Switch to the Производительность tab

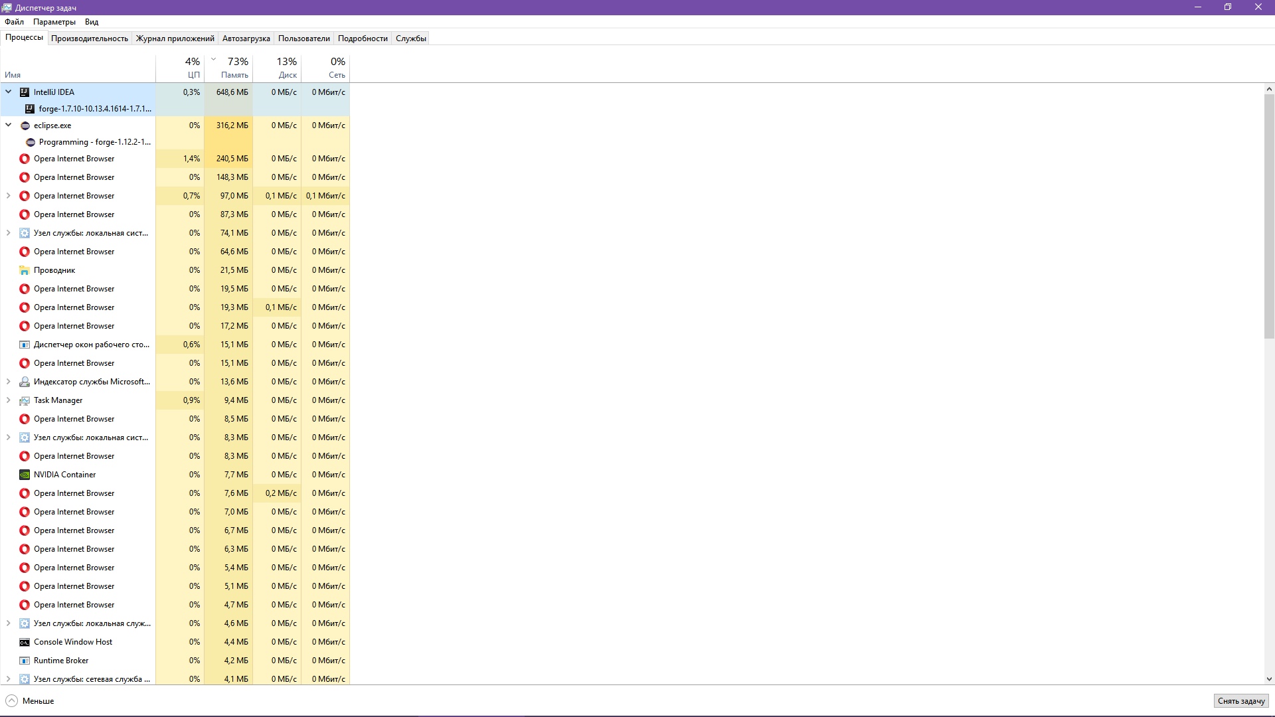[90, 39]
